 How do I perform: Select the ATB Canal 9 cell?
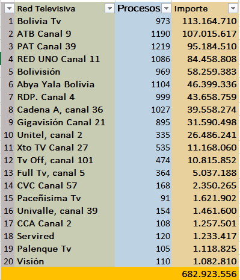[x=65, y=34]
